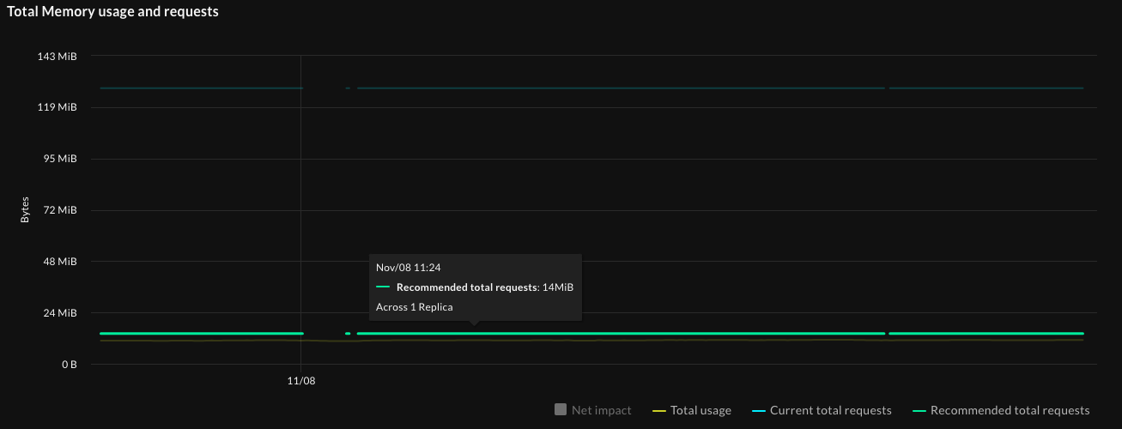Click the green dash inside the tooltip
Viewport: 1122px width, 429px height.
point(383,287)
